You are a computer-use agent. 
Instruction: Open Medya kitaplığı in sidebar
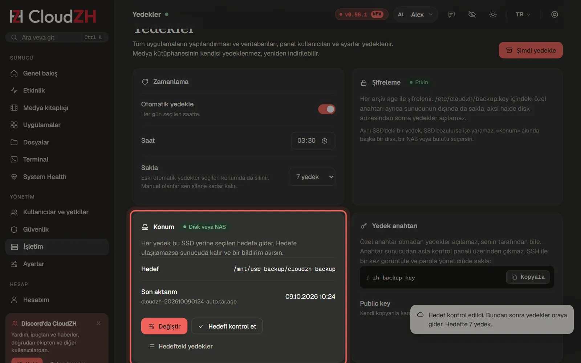[57, 108]
